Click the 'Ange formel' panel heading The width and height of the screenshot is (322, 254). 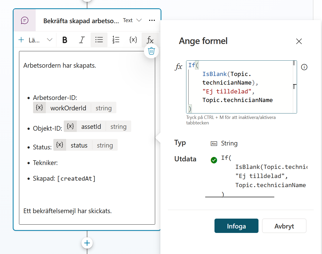click(x=203, y=41)
